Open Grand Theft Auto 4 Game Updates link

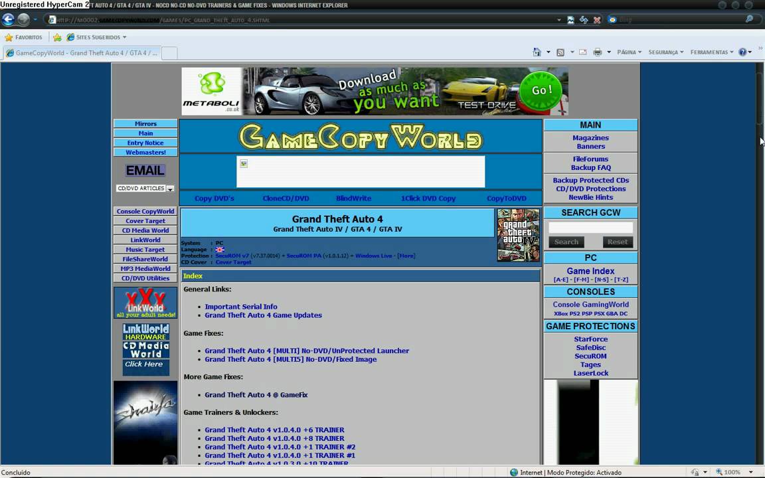pyautogui.click(x=264, y=315)
